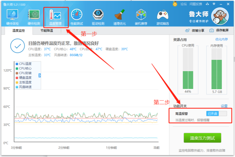Open 设置 link beside 功能开关
The image size is (235, 157).
(224, 106)
